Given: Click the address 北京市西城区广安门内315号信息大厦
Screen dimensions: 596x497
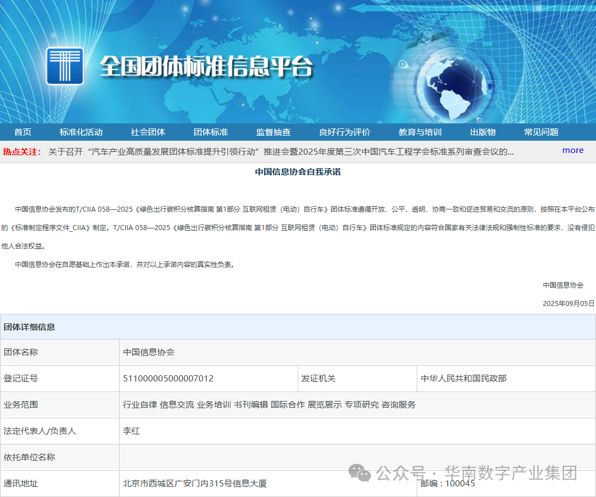Looking at the screenshot, I should (194, 484).
